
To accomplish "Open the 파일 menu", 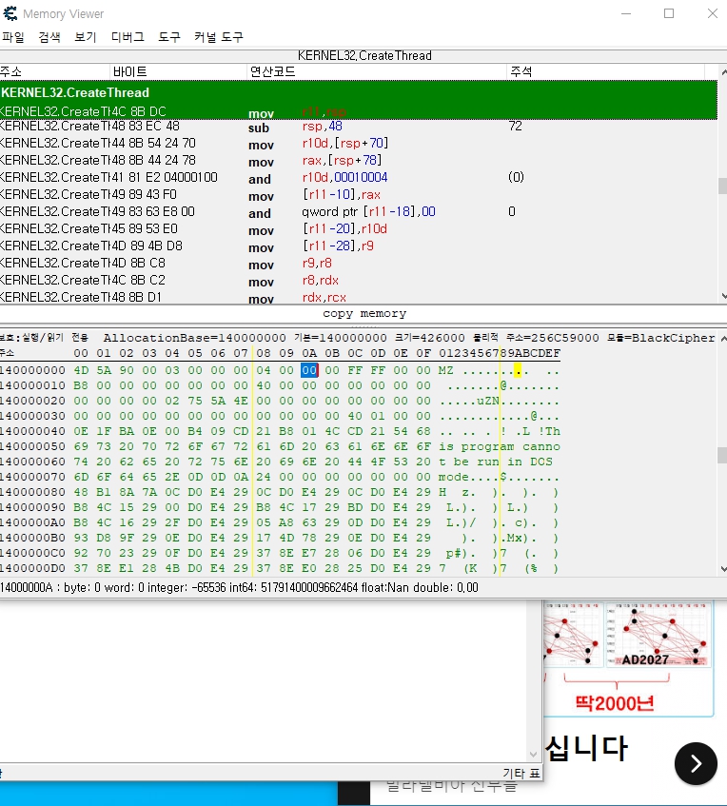I will (13, 37).
